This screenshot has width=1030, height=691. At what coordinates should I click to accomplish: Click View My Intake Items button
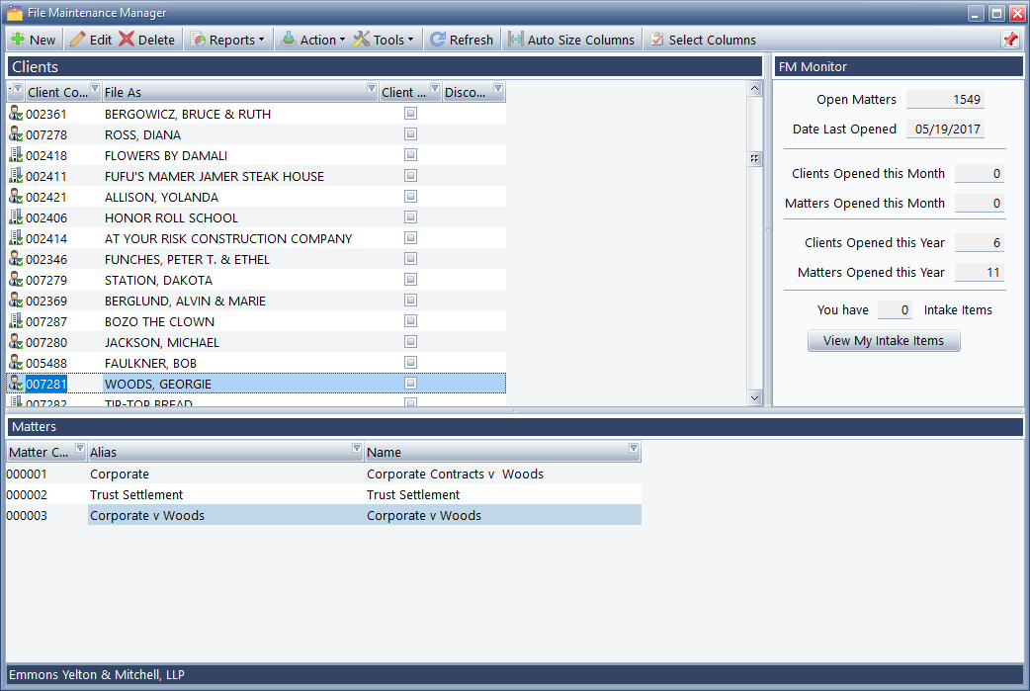point(884,341)
